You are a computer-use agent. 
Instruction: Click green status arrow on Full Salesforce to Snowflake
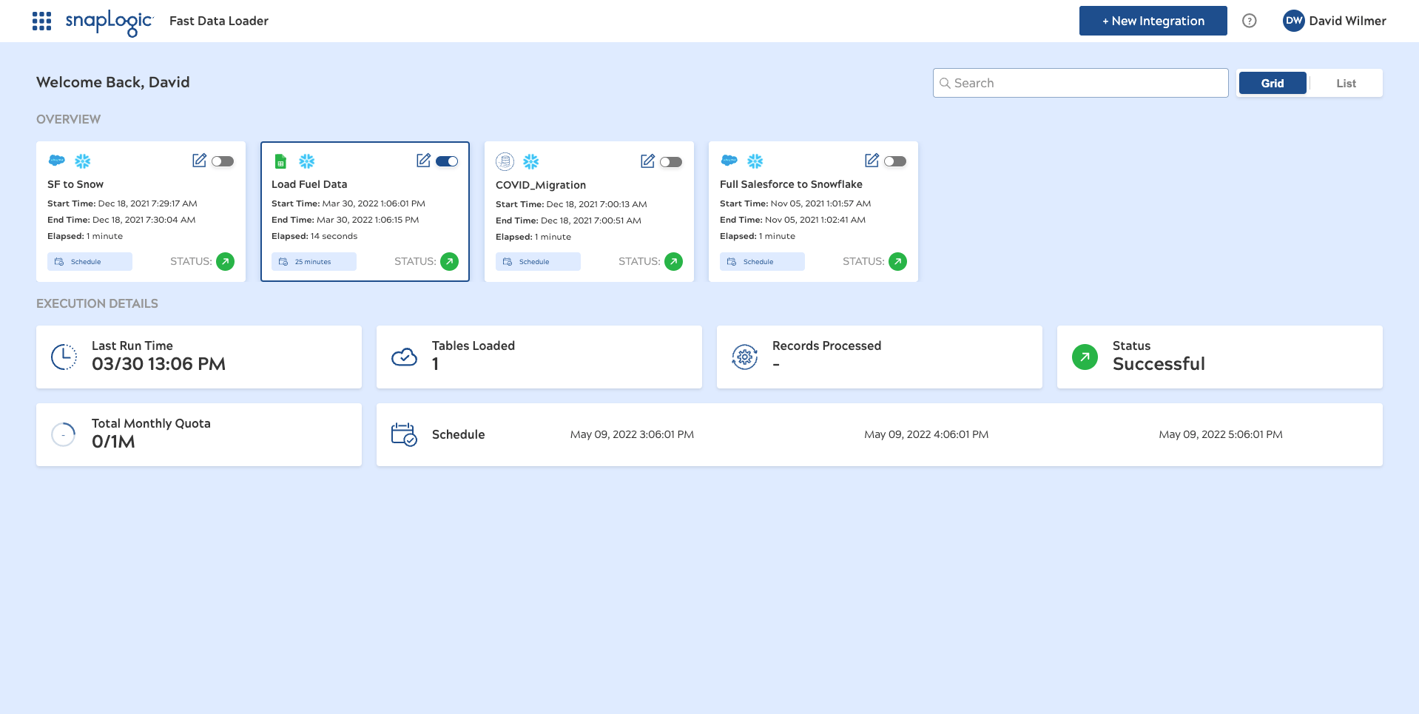[897, 261]
